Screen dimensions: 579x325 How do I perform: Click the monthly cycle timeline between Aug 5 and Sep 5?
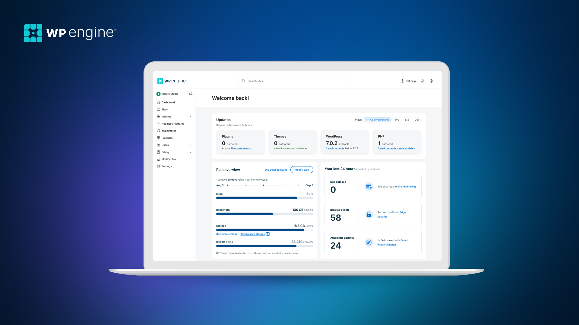coord(263,185)
